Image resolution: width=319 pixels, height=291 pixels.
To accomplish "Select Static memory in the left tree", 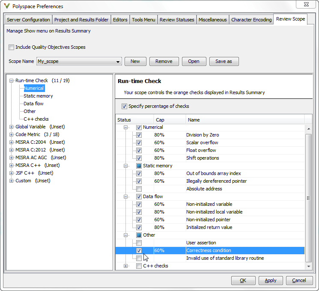I will click(x=38, y=96).
